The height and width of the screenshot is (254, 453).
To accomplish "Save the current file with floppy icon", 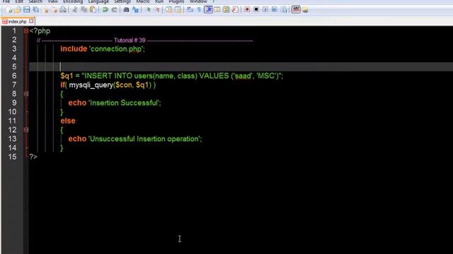I will (x=27, y=10).
